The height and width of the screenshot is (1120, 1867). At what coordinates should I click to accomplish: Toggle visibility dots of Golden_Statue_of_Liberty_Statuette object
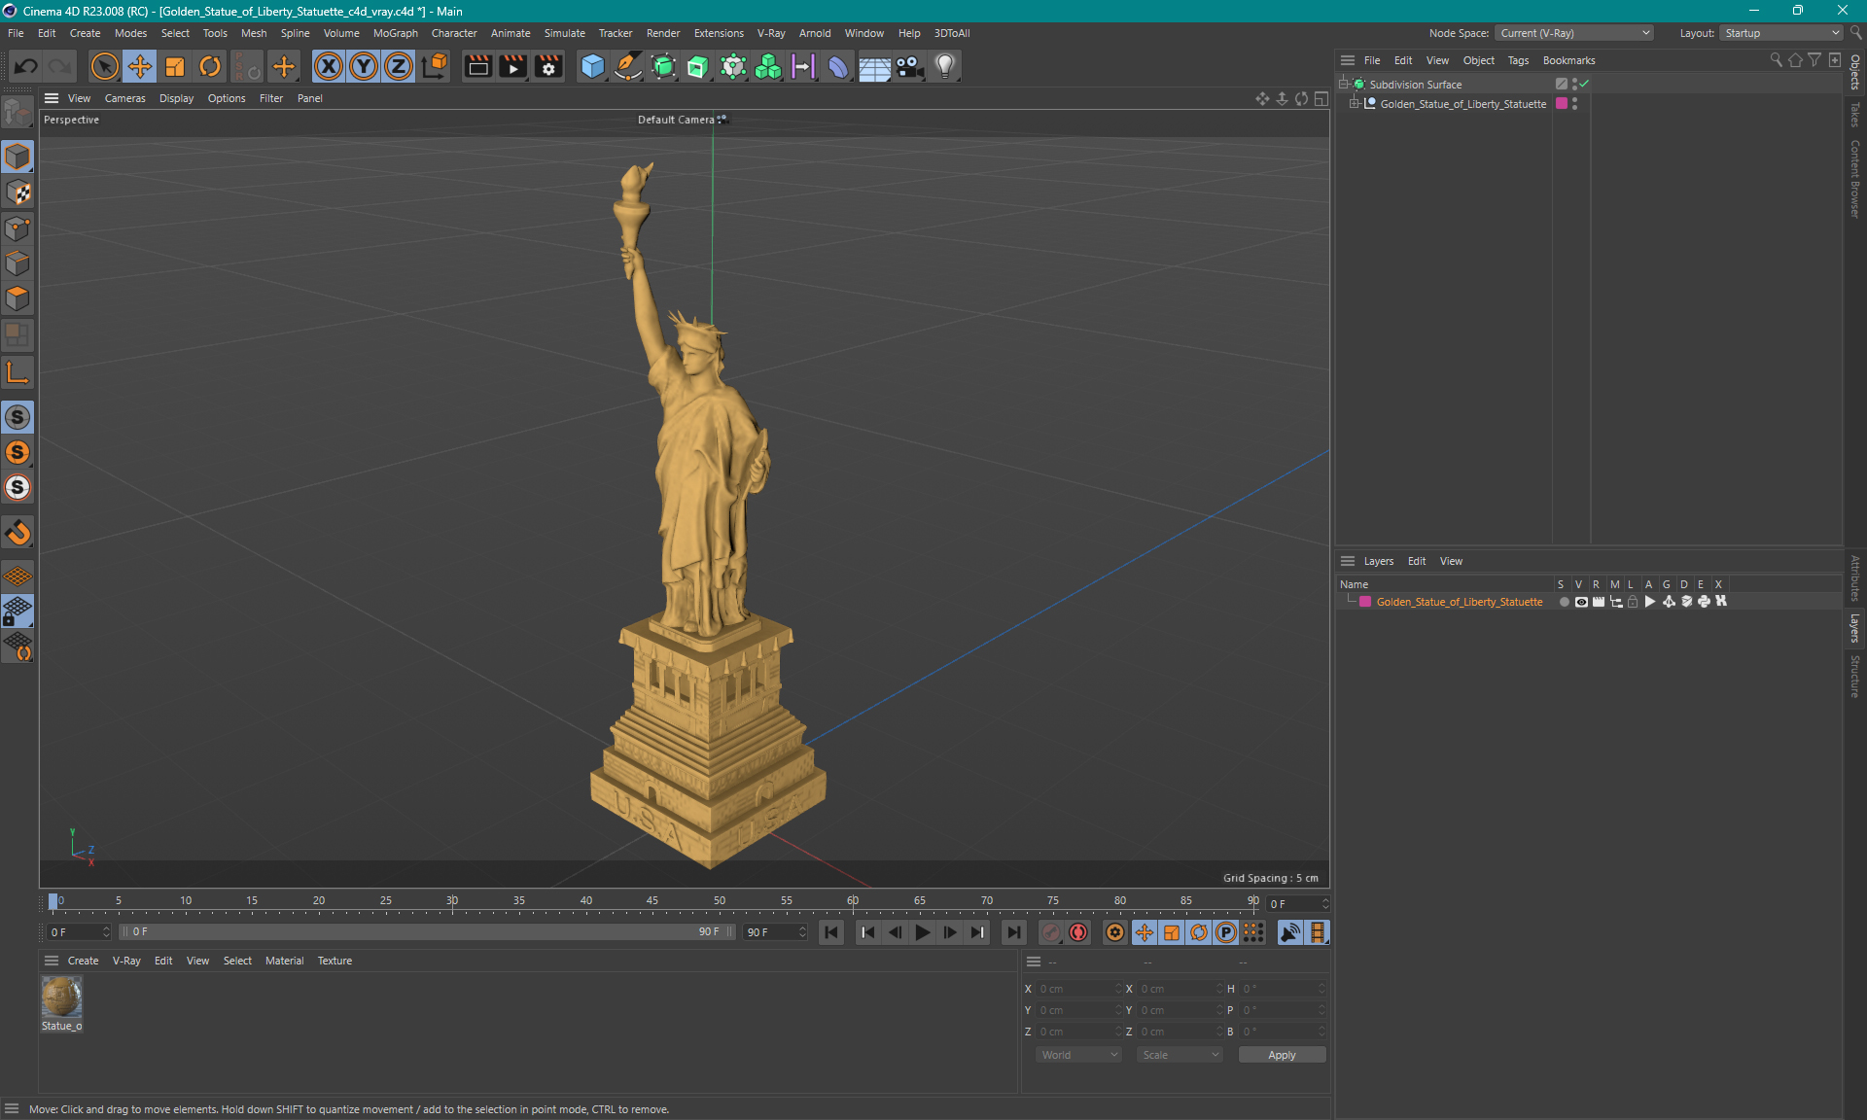click(1574, 104)
